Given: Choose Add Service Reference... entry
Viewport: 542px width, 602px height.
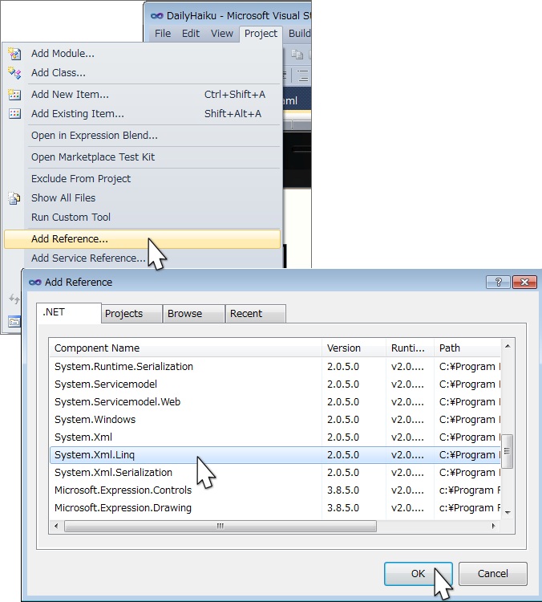Looking at the screenshot, I should (142, 258).
